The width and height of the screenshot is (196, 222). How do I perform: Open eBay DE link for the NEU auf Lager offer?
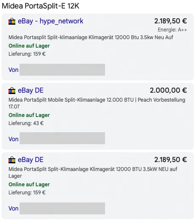tap(31, 160)
